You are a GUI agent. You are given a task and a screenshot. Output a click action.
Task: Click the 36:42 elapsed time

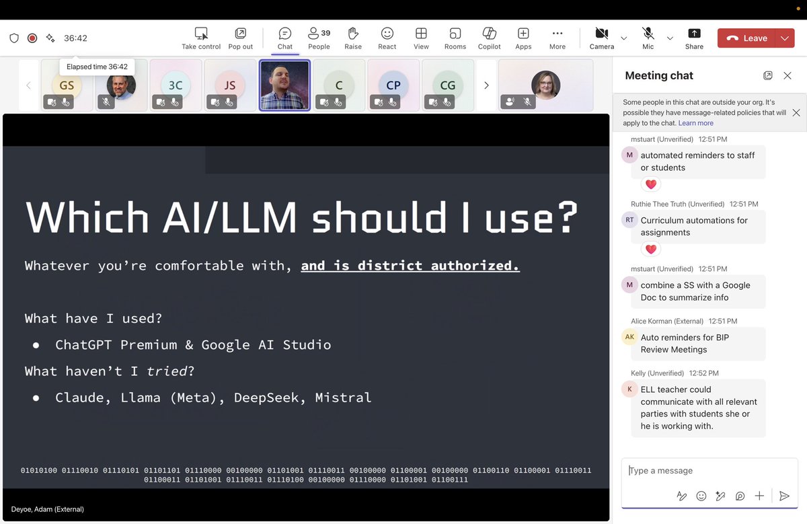[75, 38]
